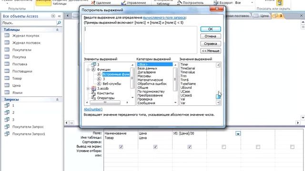Toggle show checkbox in fourth grid column
The width and height of the screenshot is (305, 171).
(224, 147)
